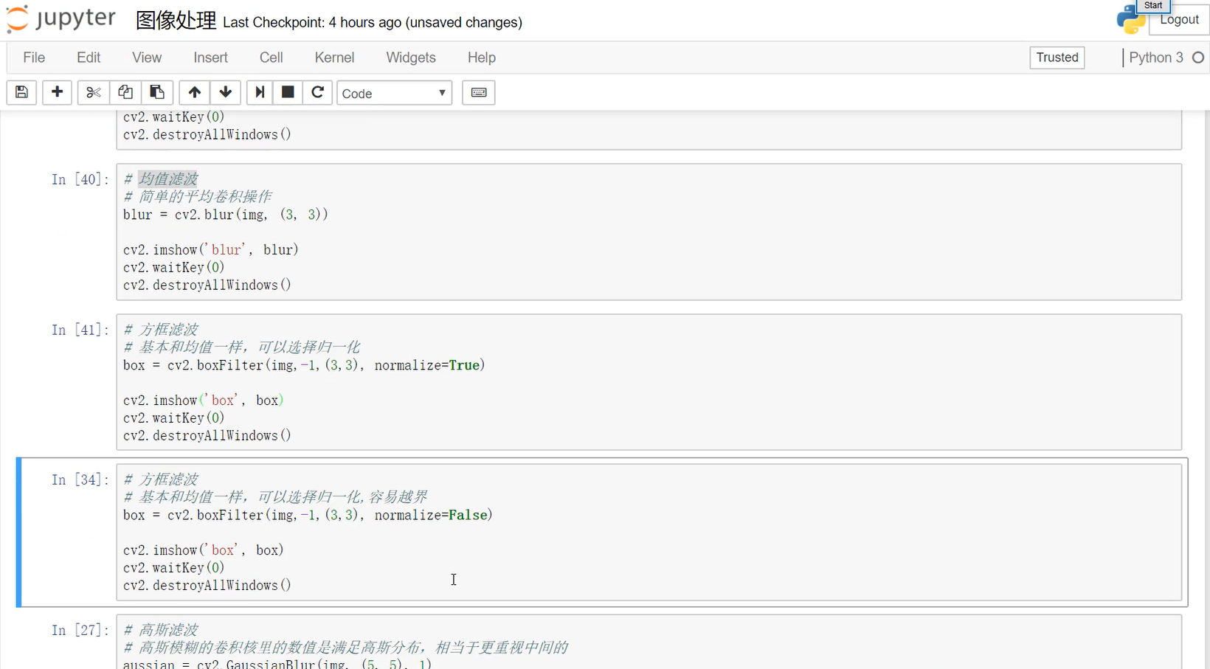Click imshow('box', box) in cell 34
The image size is (1210, 669).
pos(204,550)
